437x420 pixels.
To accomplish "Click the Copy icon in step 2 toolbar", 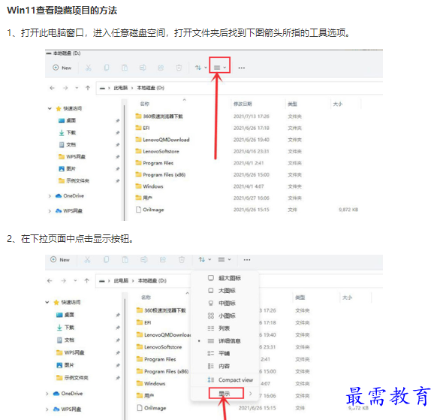I will 106,260.
